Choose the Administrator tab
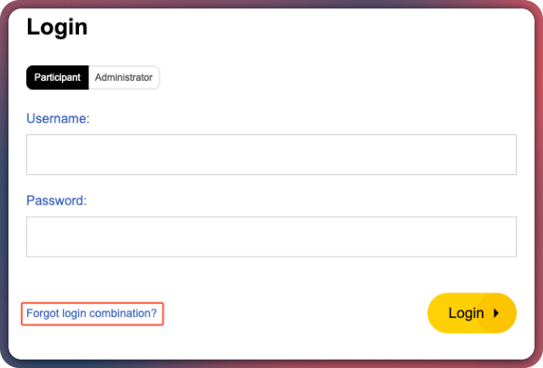 (x=123, y=77)
